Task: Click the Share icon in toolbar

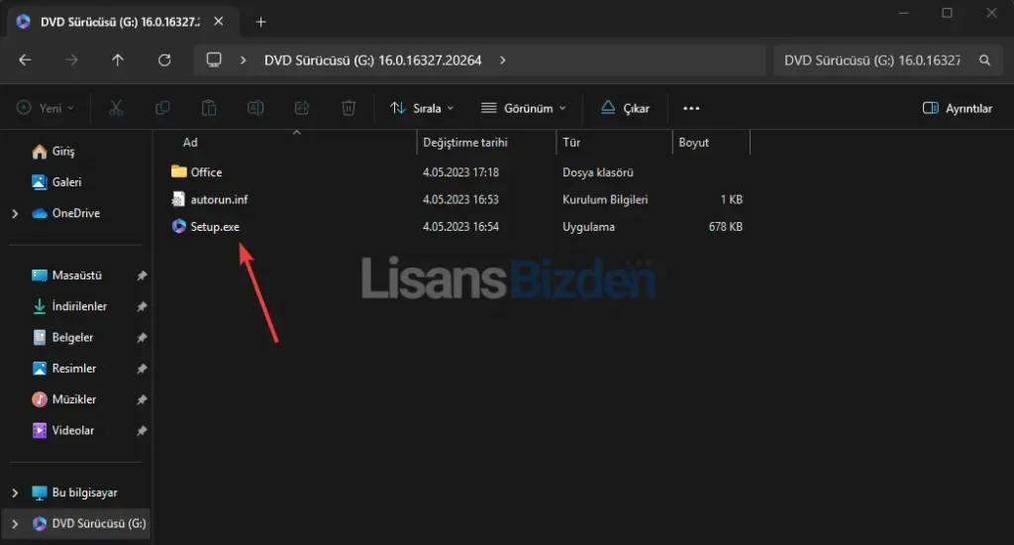Action: (x=302, y=108)
